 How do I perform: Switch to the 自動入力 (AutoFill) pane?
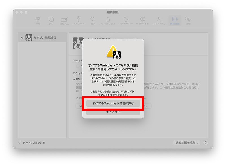[64, 21]
